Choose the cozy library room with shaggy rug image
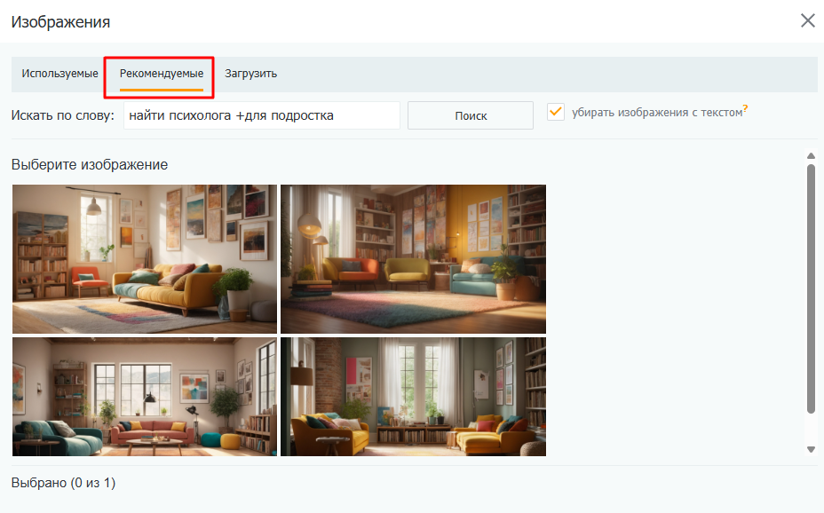Viewport: 824px width, 513px height. point(413,259)
